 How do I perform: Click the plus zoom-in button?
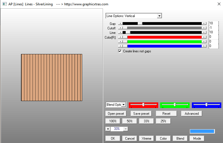point(108,129)
